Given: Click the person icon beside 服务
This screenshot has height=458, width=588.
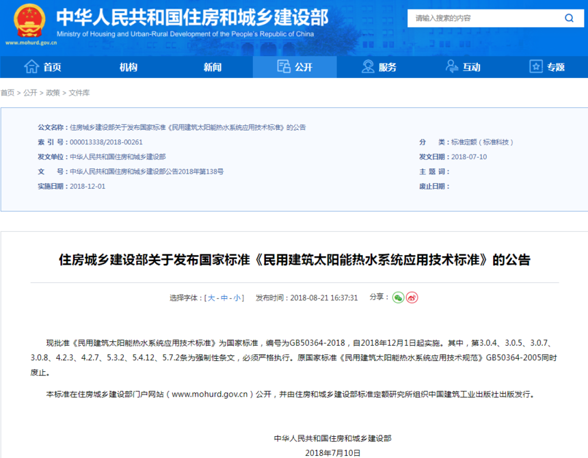Looking at the screenshot, I should tap(368, 66).
